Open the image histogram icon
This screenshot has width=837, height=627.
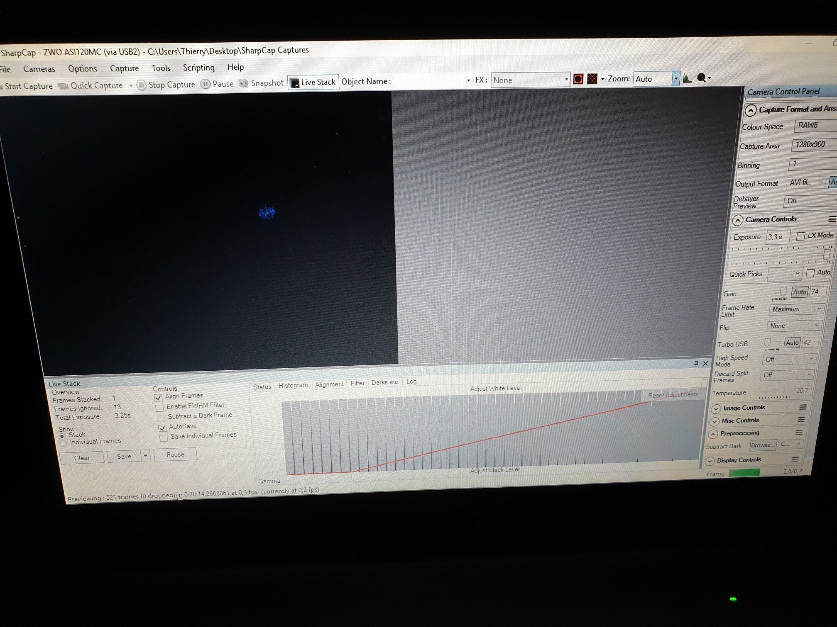click(x=687, y=78)
